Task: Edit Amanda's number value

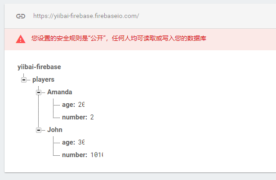Action: click(92, 117)
